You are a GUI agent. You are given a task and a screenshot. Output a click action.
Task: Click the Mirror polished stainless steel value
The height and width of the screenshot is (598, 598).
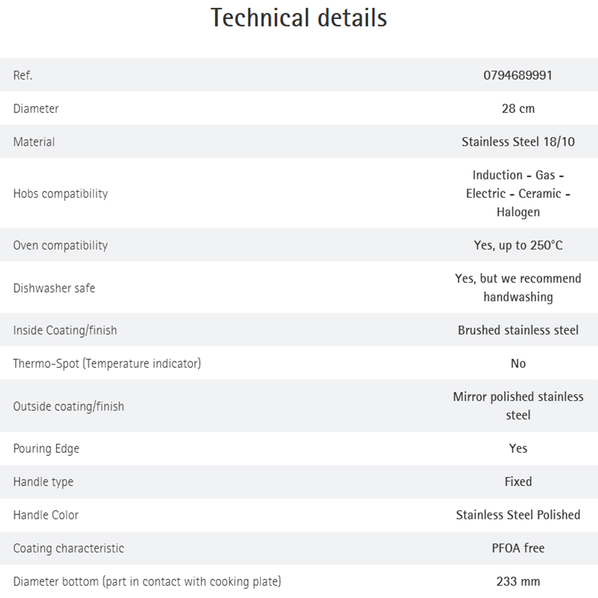[518, 406]
